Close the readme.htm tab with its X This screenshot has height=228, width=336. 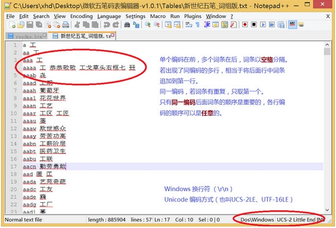45,35
